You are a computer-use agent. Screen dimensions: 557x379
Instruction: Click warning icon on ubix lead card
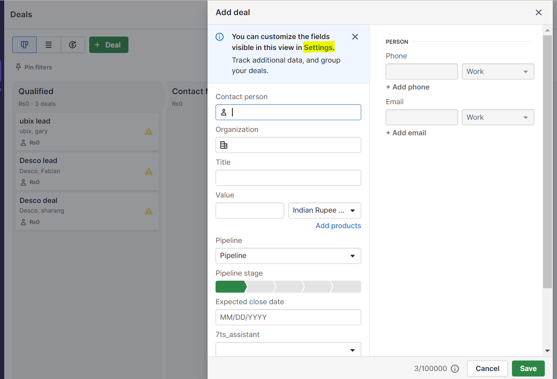coord(149,132)
